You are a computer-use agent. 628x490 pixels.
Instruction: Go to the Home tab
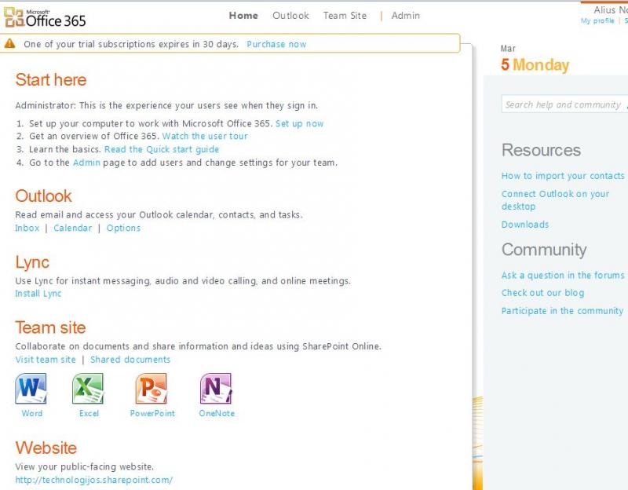click(243, 16)
